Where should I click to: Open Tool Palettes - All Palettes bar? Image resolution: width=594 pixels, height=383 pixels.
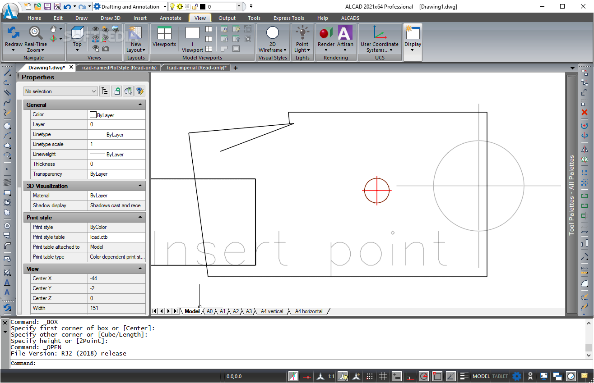point(572,195)
